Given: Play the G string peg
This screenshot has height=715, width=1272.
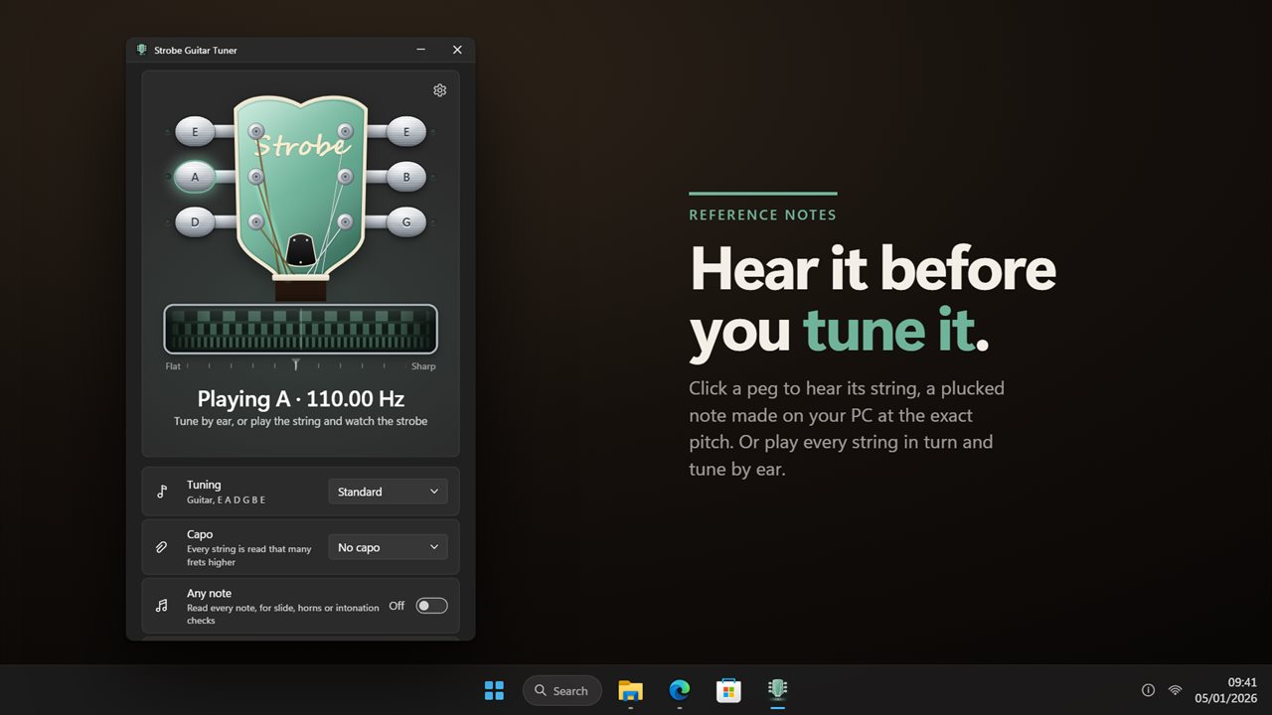Looking at the screenshot, I should (x=405, y=222).
